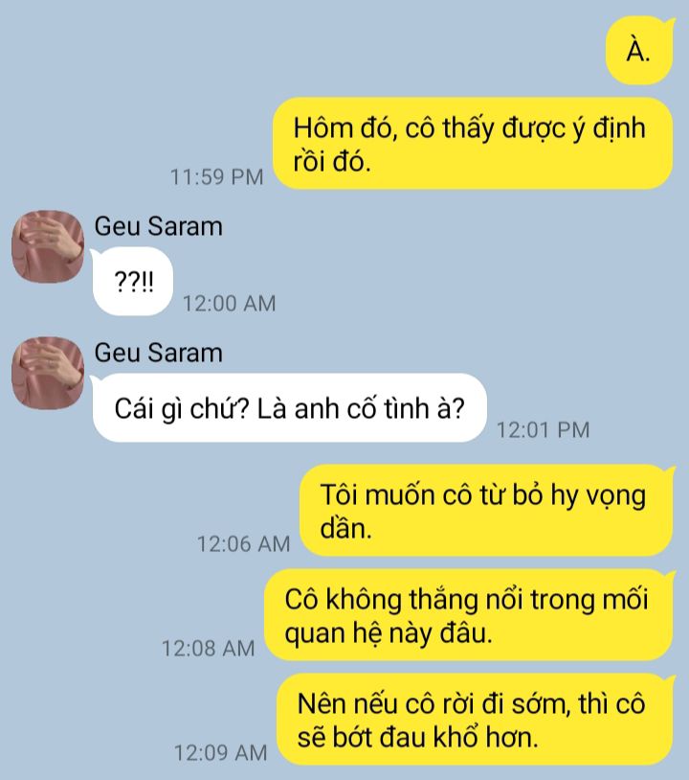Viewport: 689px width, 780px height.
Task: Tap the 'Tôi muốn cô từ bỏ hy vọng dần' bubble
Action: tap(487, 511)
